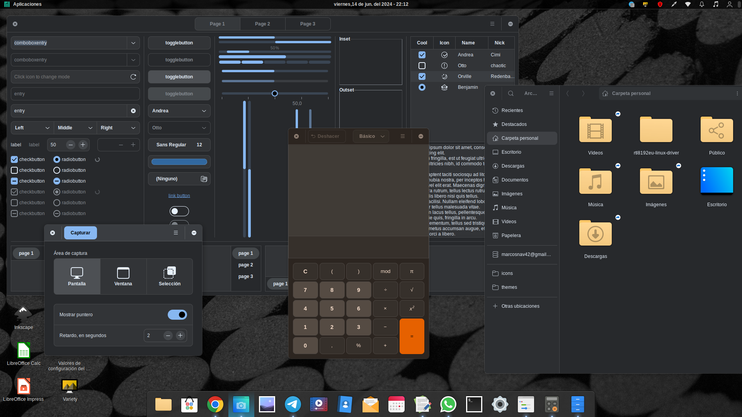Select Selección capture area
The height and width of the screenshot is (417, 742).
point(170,276)
